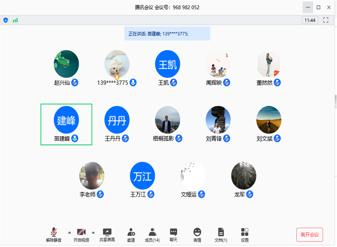Select the blue 建峰 avatar
The height and width of the screenshot is (247, 337).
66,120
